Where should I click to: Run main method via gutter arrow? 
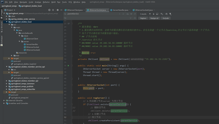coord(68,65)
